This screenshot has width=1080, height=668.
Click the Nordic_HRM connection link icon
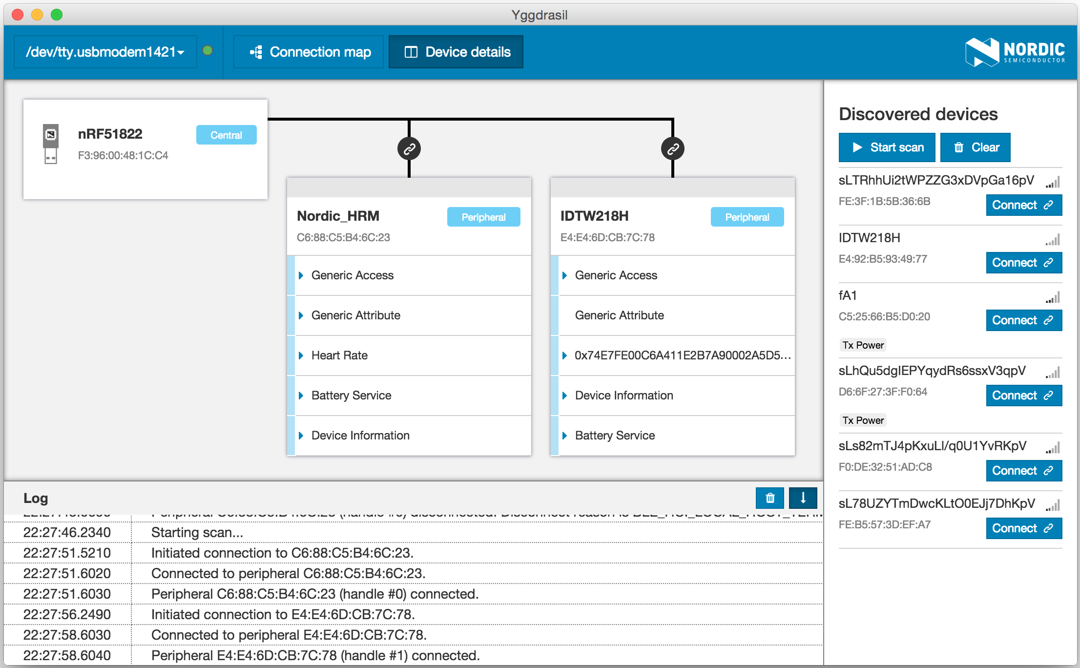(x=409, y=148)
